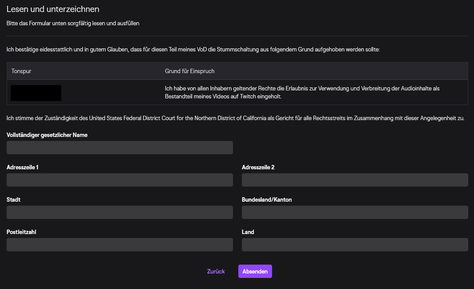Click the Land input field
The image size is (474, 289).
tap(355, 245)
